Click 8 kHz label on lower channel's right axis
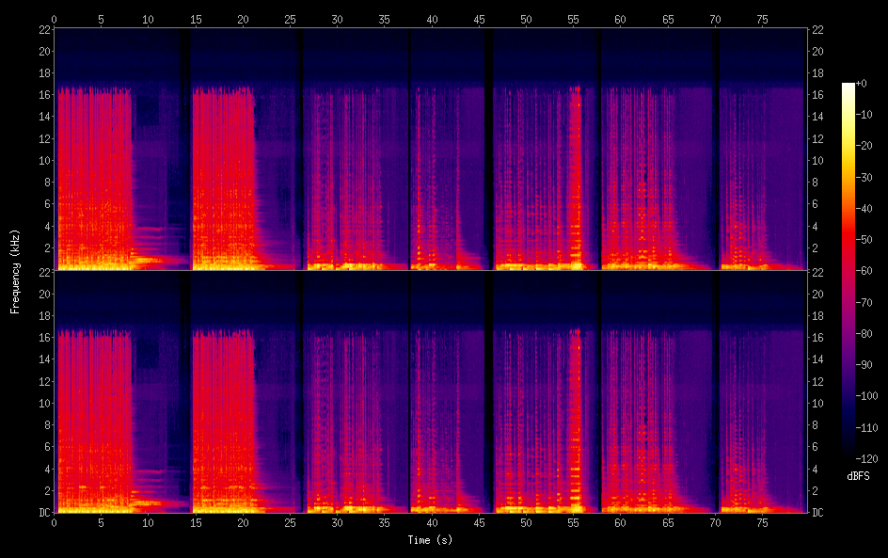The height and width of the screenshot is (558, 888). click(x=818, y=425)
